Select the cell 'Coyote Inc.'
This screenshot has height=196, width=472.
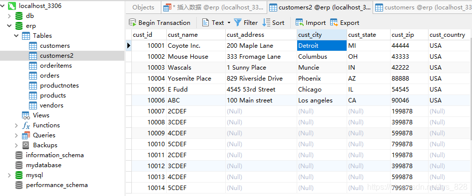click(196, 46)
